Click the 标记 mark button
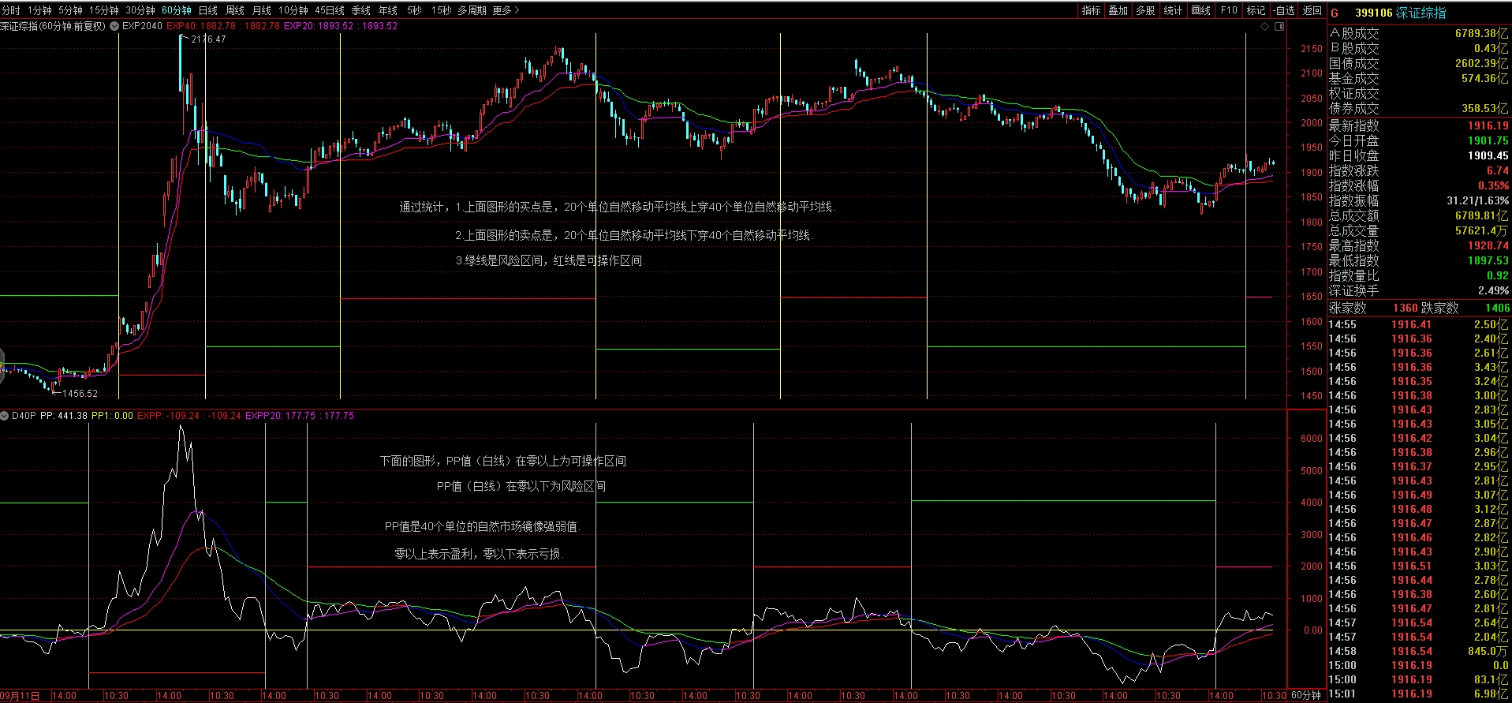The height and width of the screenshot is (703, 1512). 1256,10
